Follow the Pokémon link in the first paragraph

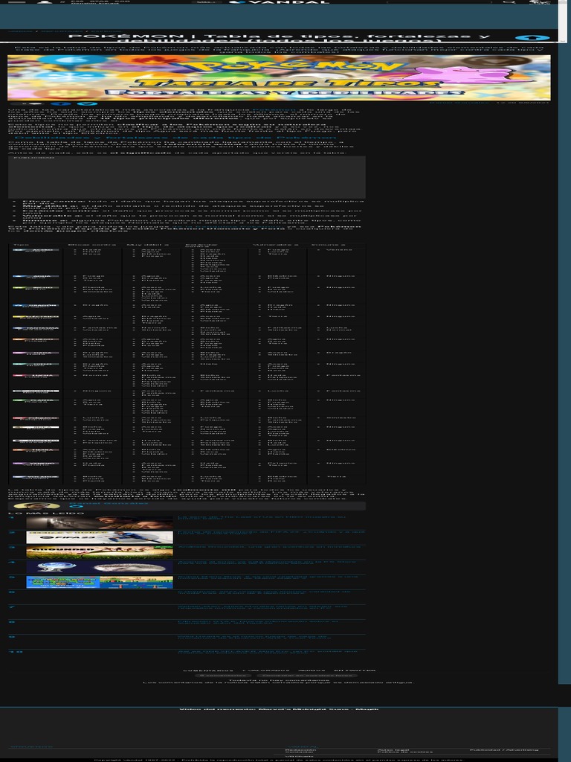pyautogui.click(x=274, y=110)
